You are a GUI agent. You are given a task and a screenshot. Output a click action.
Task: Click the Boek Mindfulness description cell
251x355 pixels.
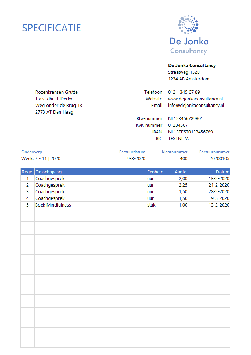[53, 205]
